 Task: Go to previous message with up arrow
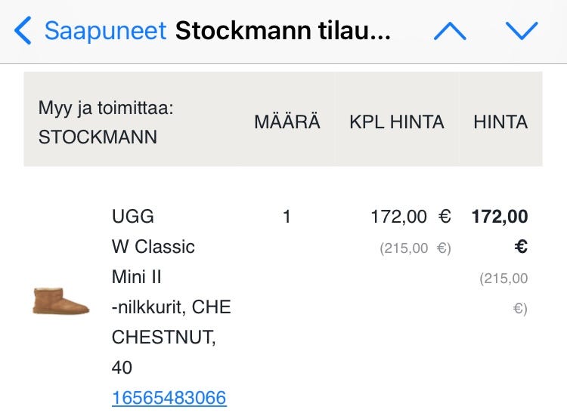click(450, 31)
